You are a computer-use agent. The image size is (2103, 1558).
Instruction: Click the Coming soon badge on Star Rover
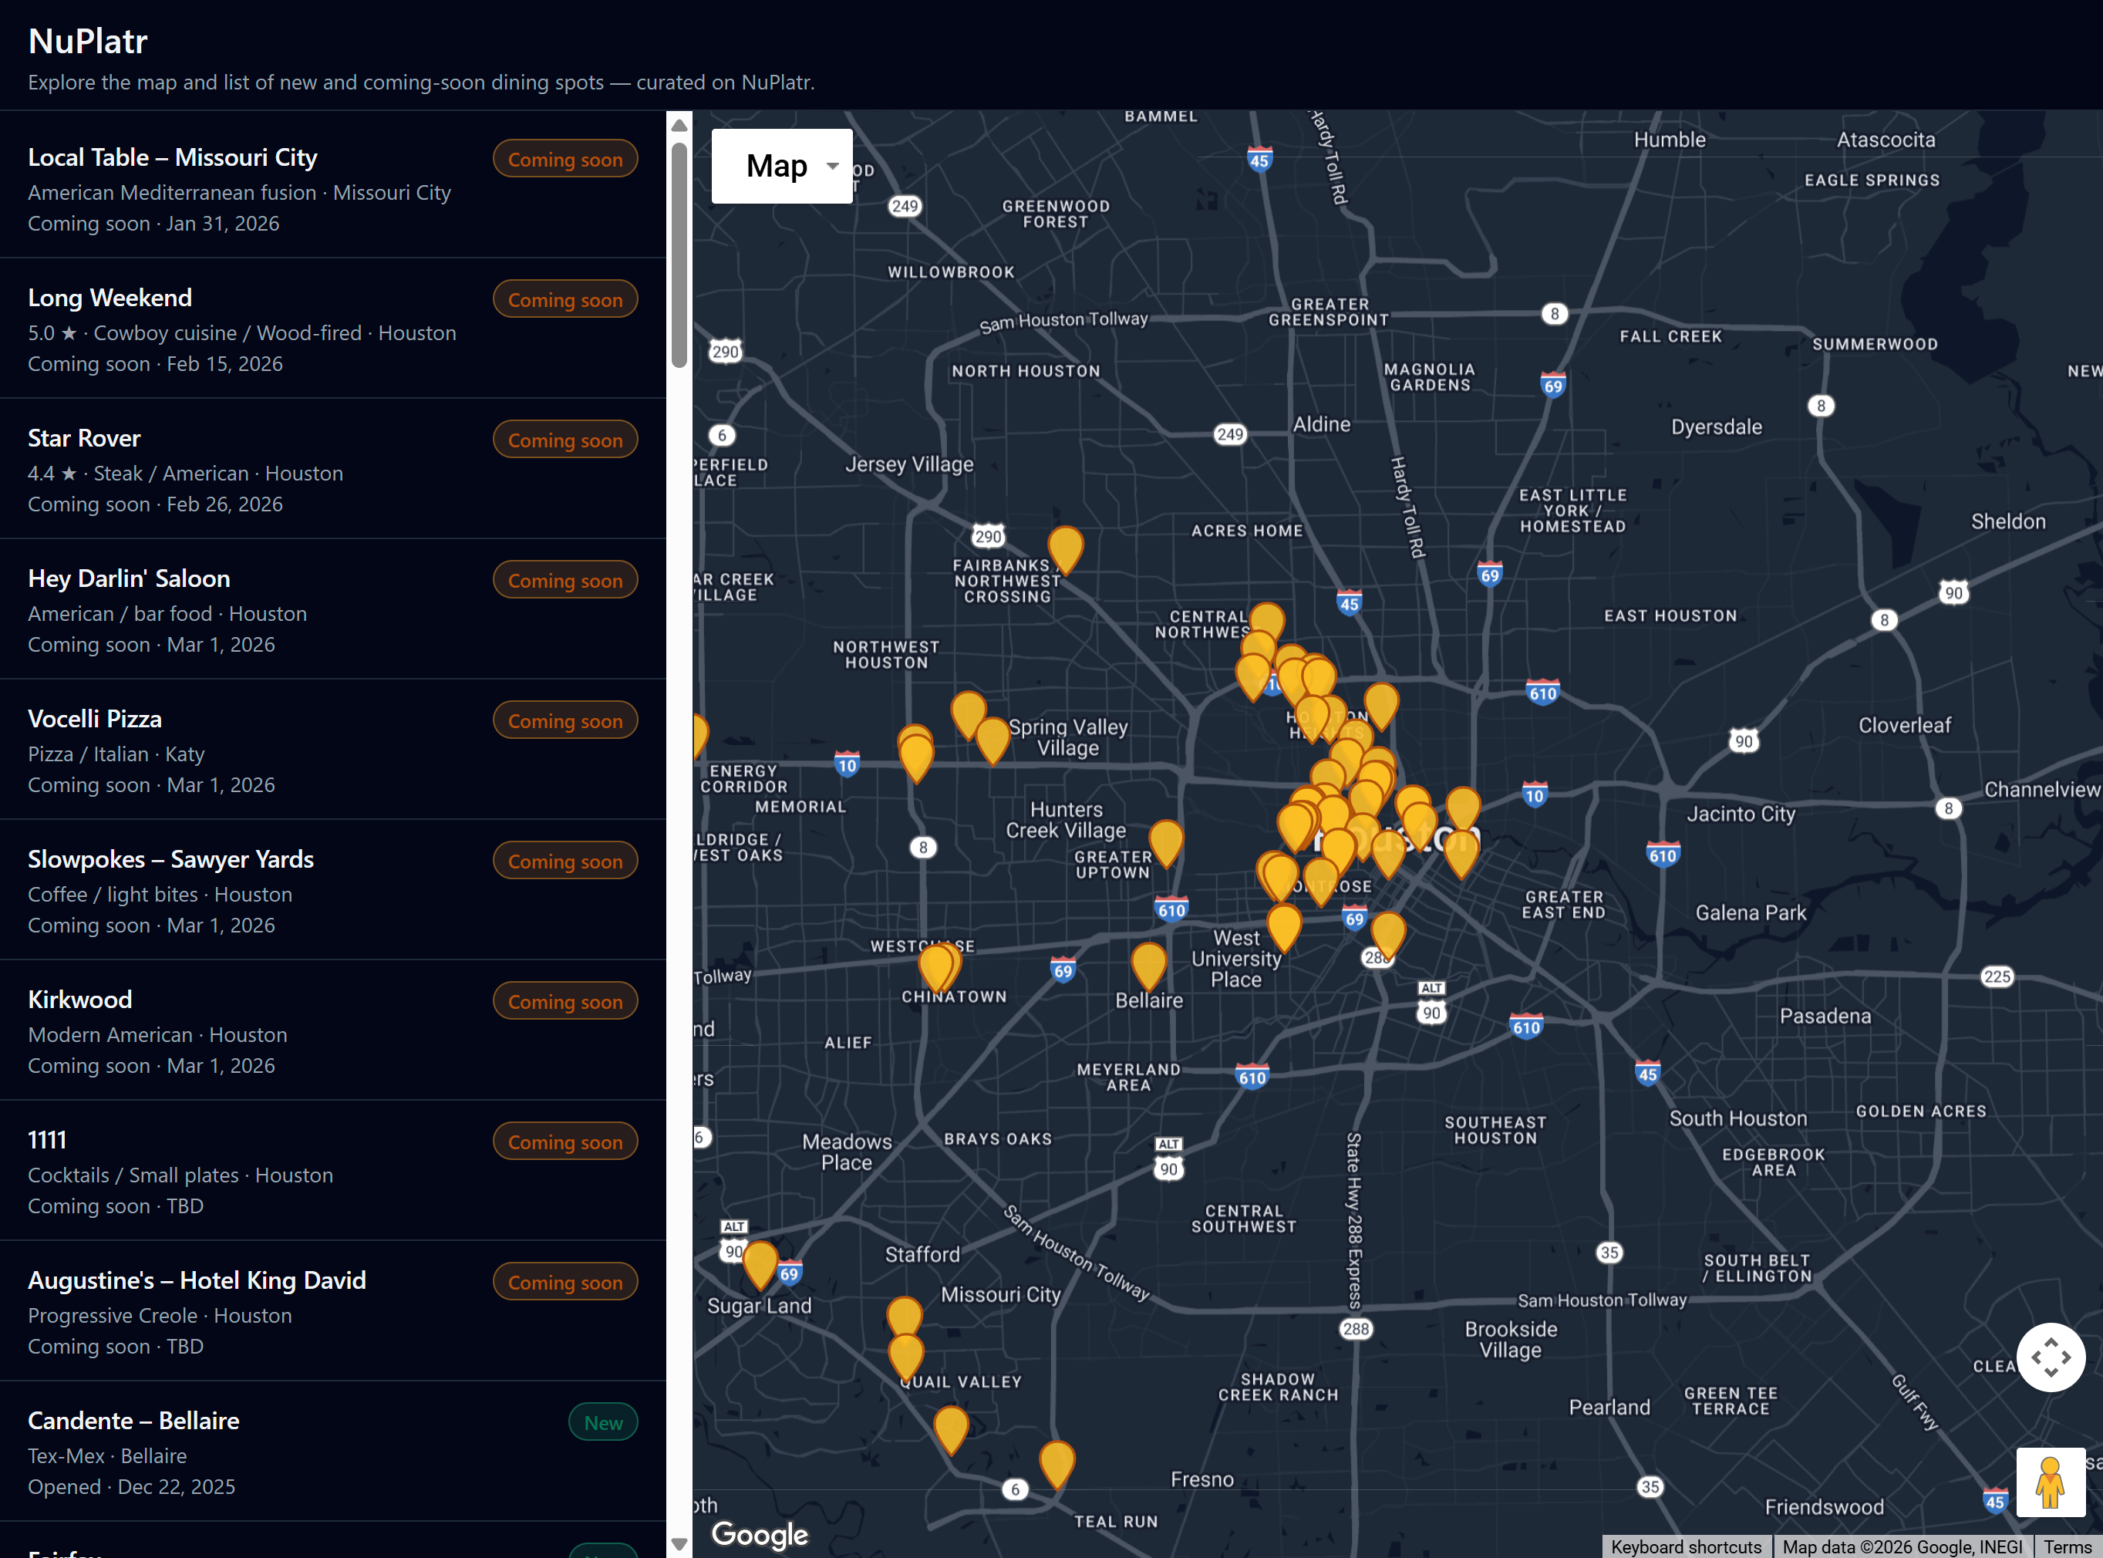coord(564,440)
